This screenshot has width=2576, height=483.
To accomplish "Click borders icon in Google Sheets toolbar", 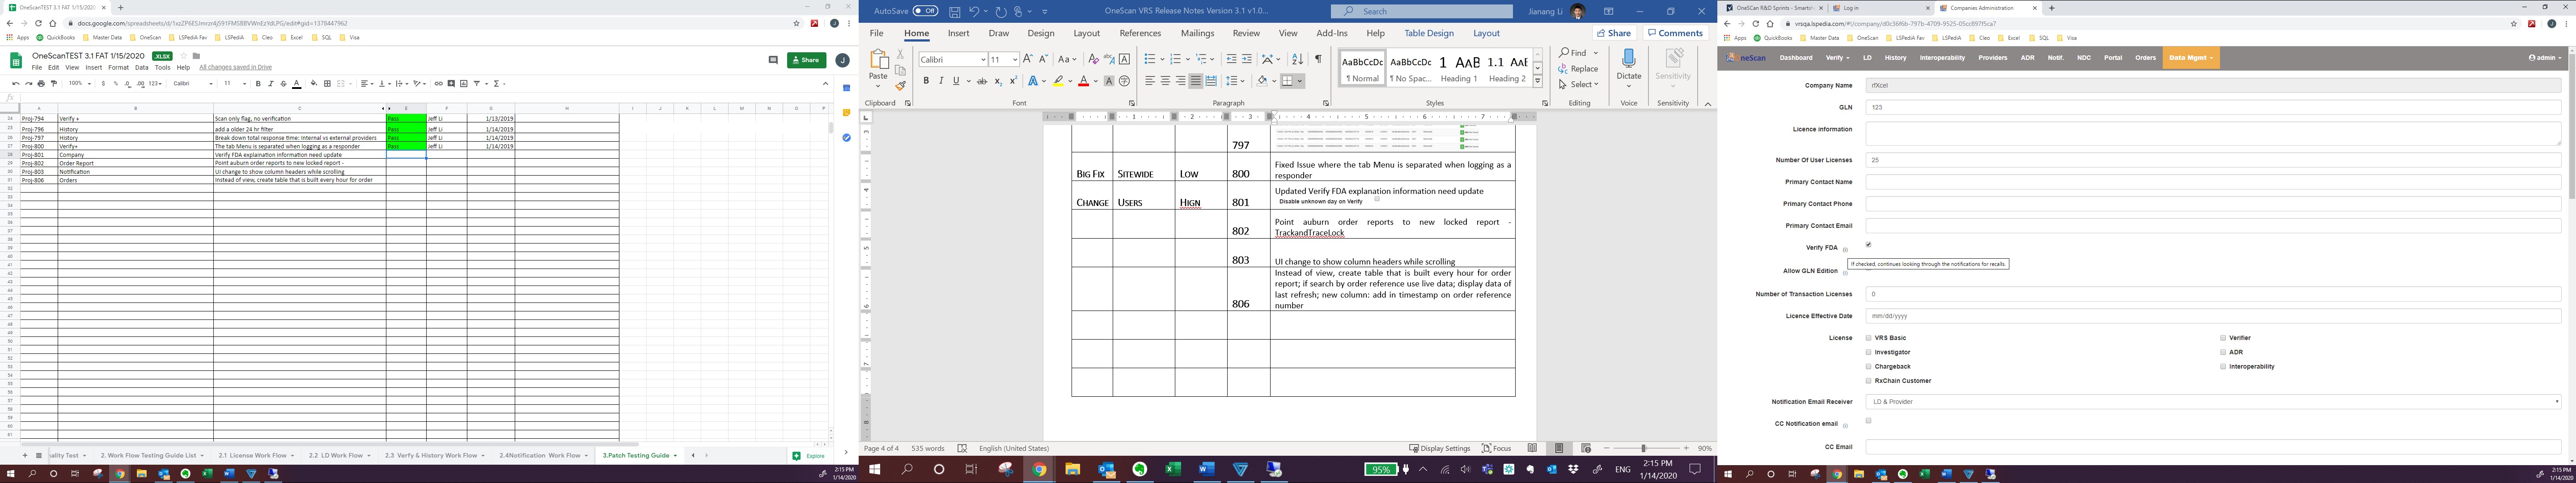I will 327,84.
